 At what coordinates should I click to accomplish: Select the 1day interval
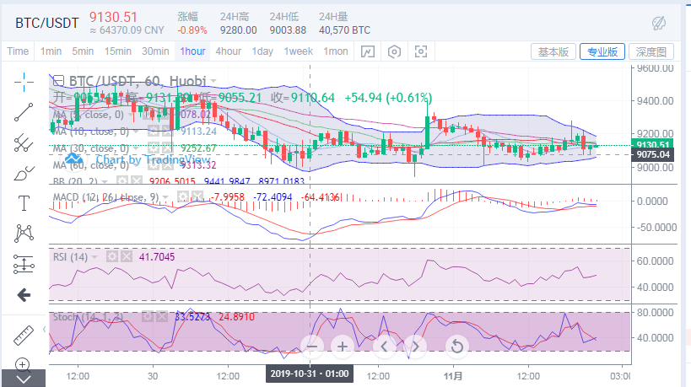[262, 51]
